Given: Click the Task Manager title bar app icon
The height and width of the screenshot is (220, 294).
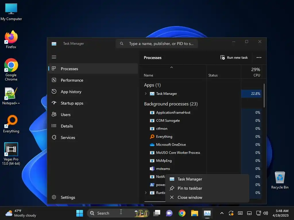Looking at the screenshot, I should pos(54,44).
